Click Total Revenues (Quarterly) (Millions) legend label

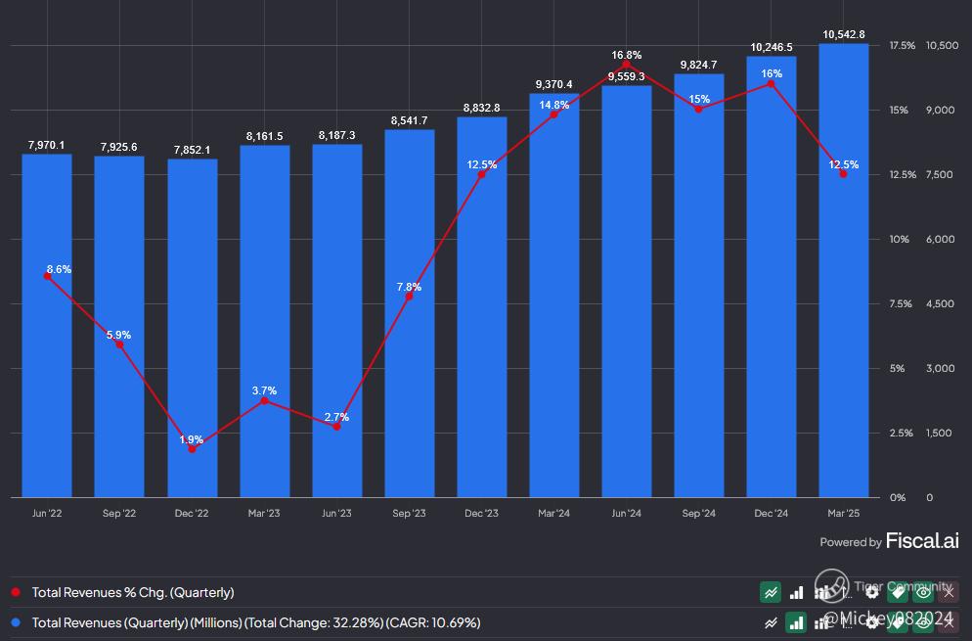click(256, 622)
